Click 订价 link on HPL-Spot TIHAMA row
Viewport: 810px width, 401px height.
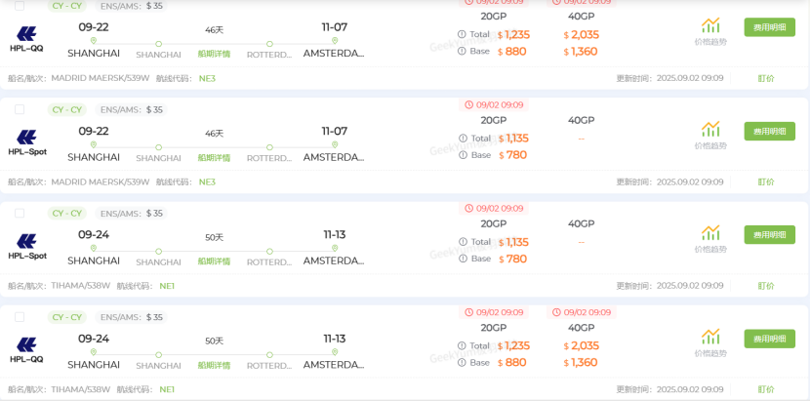(766, 286)
